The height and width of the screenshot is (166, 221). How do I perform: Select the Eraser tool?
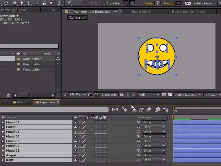coord(51,3)
